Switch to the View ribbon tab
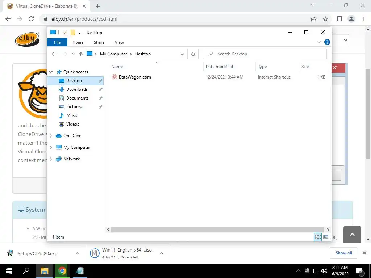The image size is (371, 278). 119,42
